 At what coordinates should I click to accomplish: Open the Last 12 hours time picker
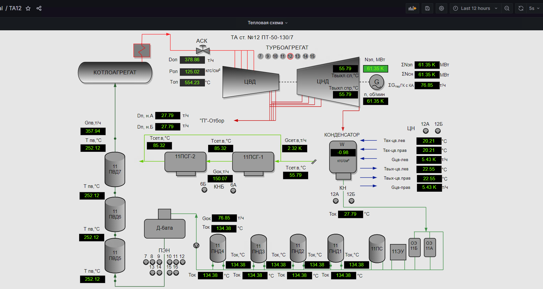[x=475, y=8]
